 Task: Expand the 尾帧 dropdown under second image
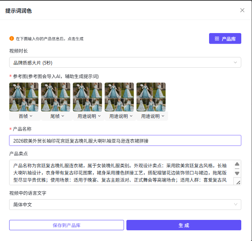point(57,116)
